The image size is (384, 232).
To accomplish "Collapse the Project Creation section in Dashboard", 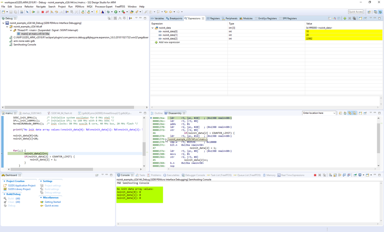I will click(4, 181).
